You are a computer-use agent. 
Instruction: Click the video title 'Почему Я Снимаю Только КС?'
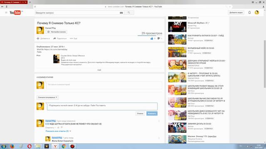59,23
